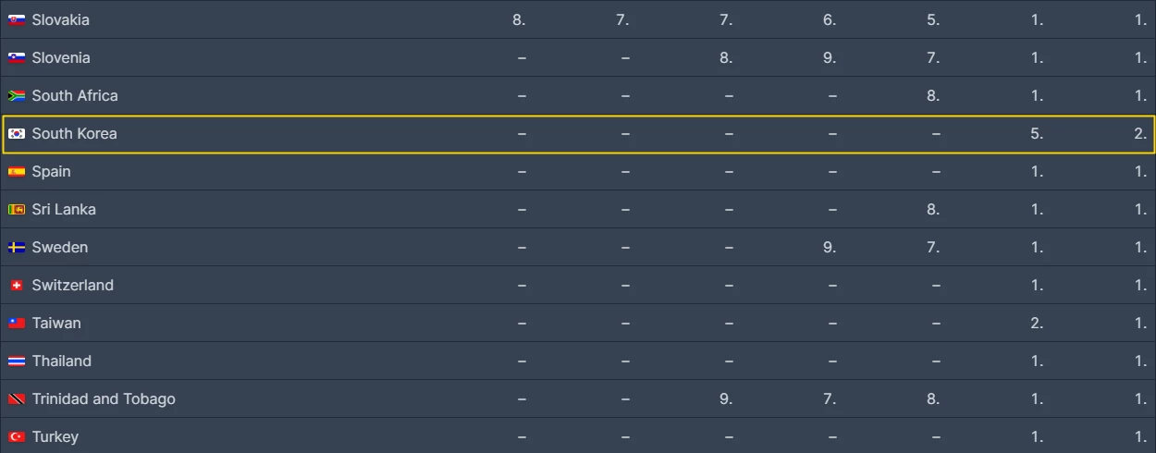The height and width of the screenshot is (453, 1156).
Task: Click the South Korea flag icon
Action: tap(17, 134)
